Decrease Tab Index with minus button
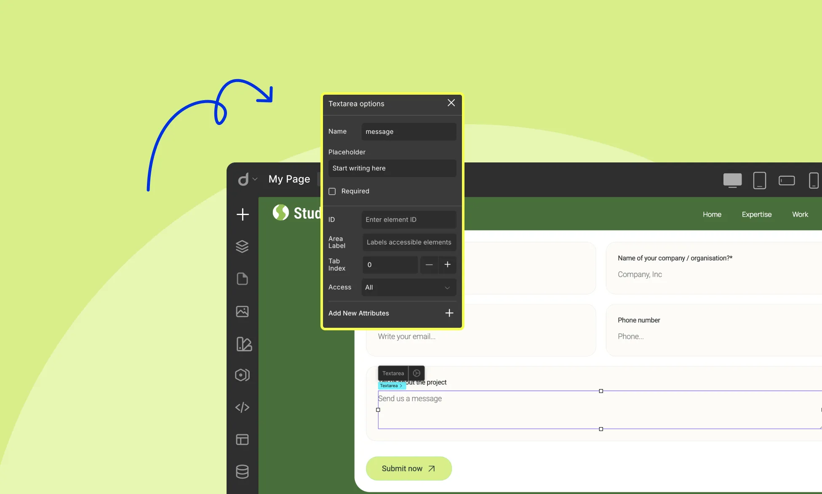822x494 pixels. click(x=429, y=265)
